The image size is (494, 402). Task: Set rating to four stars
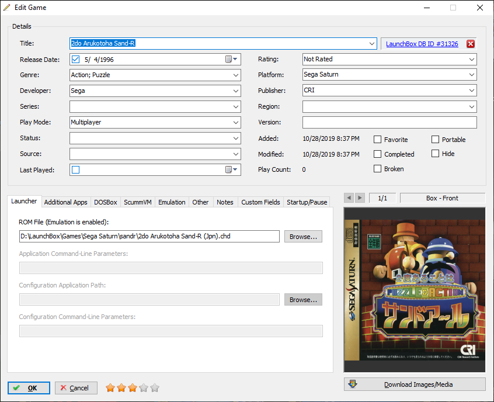click(x=144, y=388)
